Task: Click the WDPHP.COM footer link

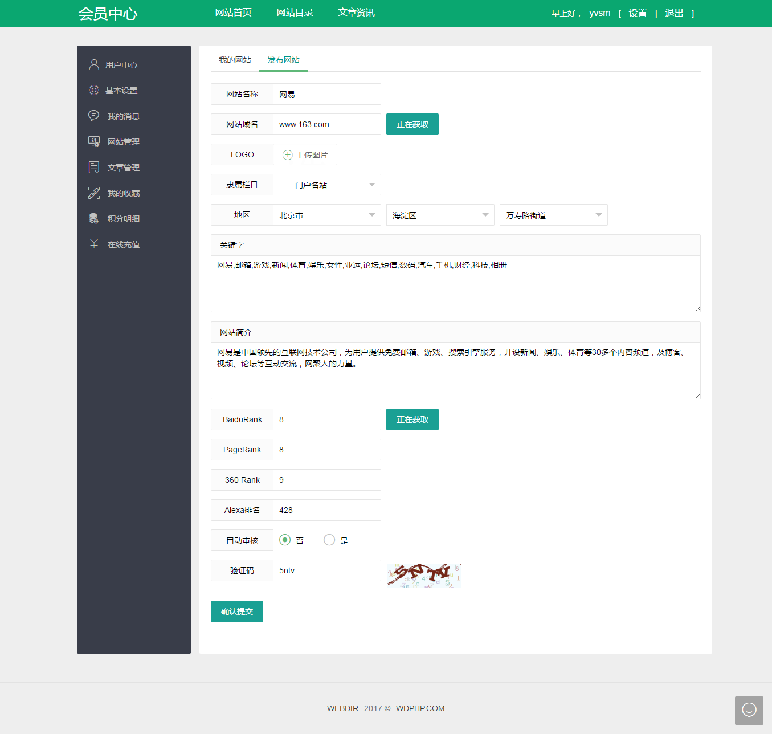Action: coord(420,708)
